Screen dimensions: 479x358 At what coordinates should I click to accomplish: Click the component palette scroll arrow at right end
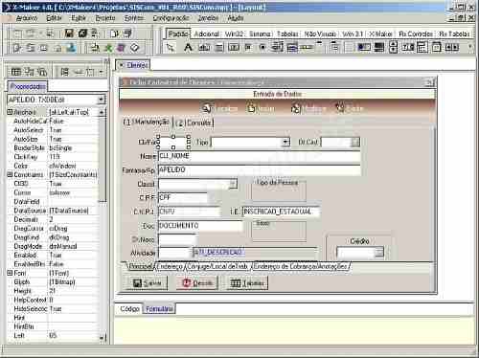click(x=470, y=47)
